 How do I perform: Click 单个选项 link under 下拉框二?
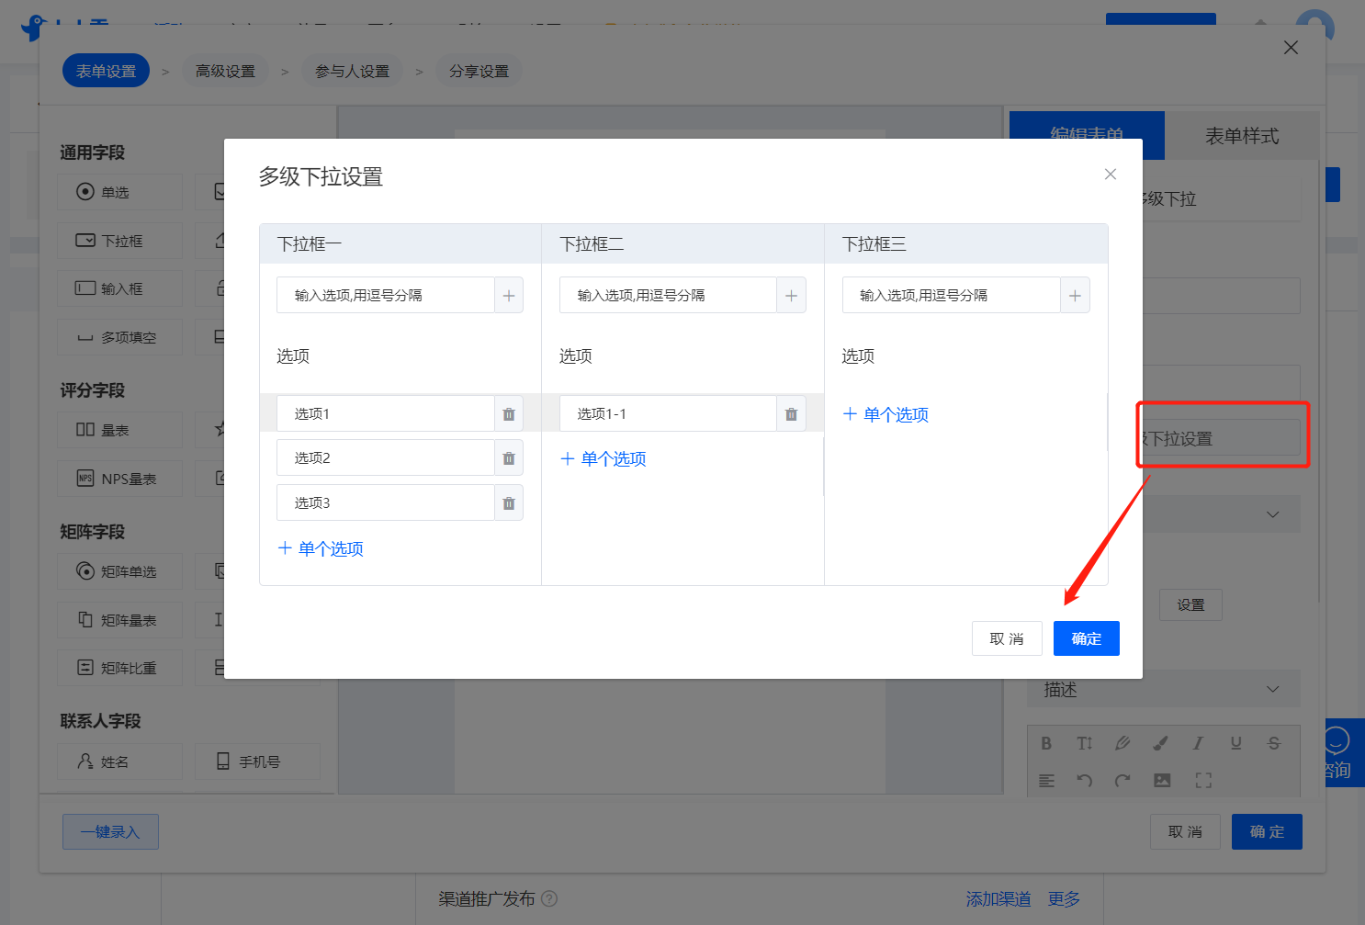[604, 458]
